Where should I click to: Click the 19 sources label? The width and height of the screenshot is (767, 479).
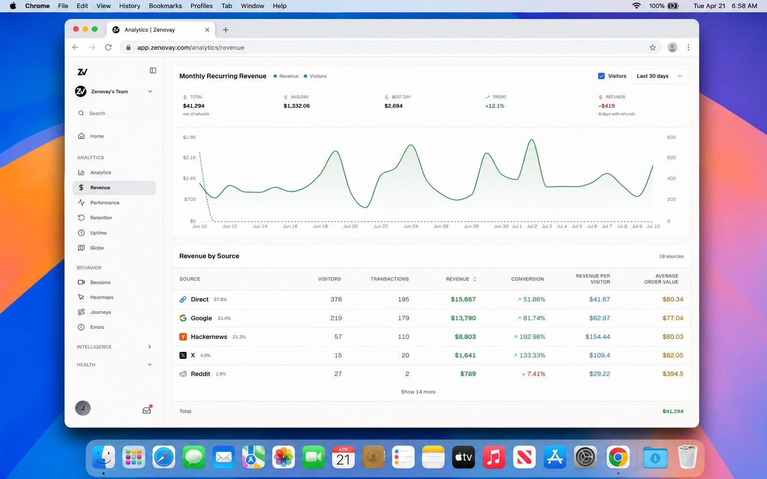[x=671, y=256]
